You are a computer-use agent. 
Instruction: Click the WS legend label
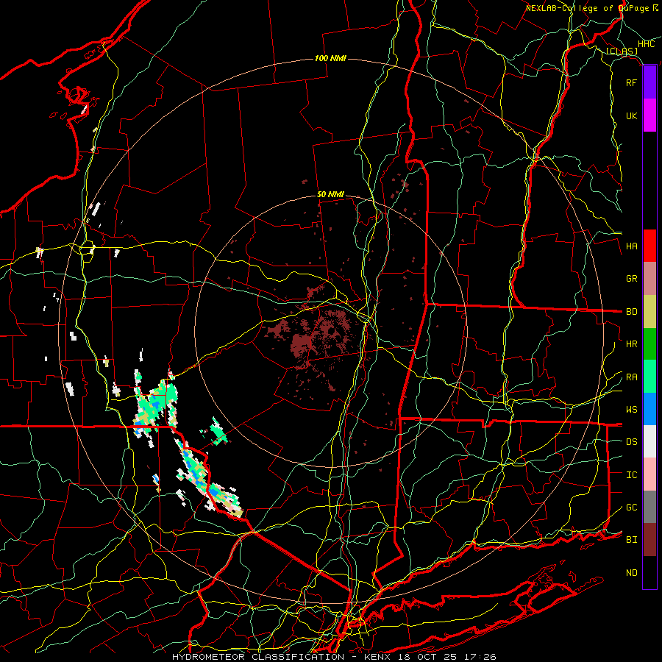(x=631, y=410)
